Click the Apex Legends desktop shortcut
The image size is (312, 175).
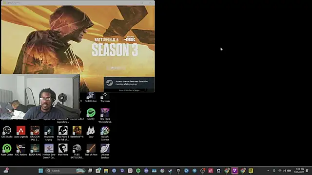click(x=21, y=132)
